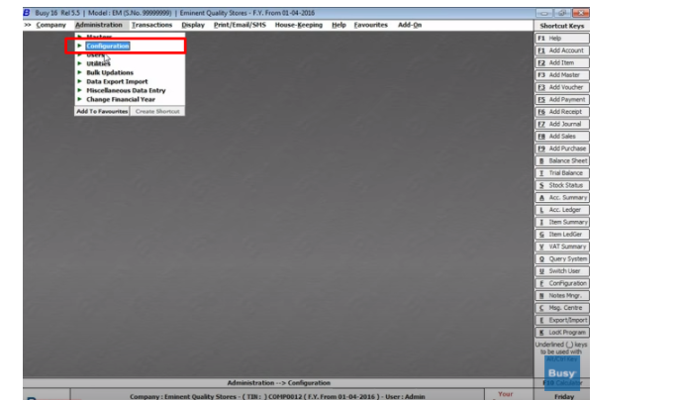This screenshot has width=680, height=400.
Task: Open the House-Keeping menu
Action: tap(298, 25)
